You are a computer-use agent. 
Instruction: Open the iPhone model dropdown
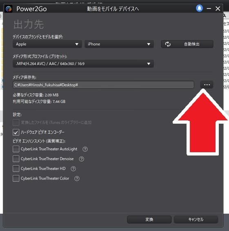point(119,44)
